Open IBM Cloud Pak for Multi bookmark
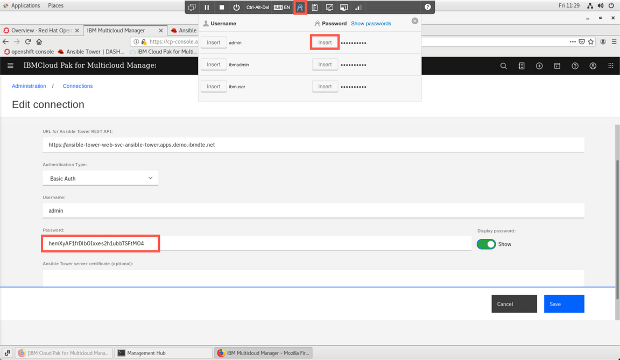Screen dimensions: 620x360 tap(163, 52)
